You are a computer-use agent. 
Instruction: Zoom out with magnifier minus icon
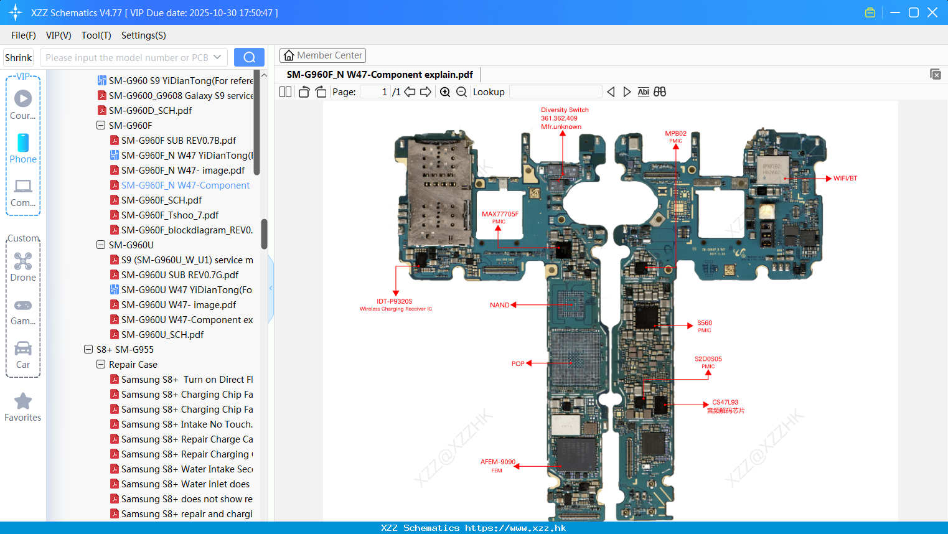pyautogui.click(x=461, y=91)
